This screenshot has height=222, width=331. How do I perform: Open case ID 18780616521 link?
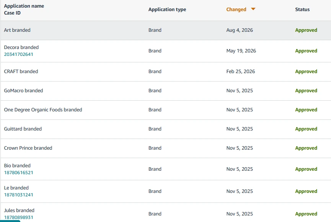(19, 173)
